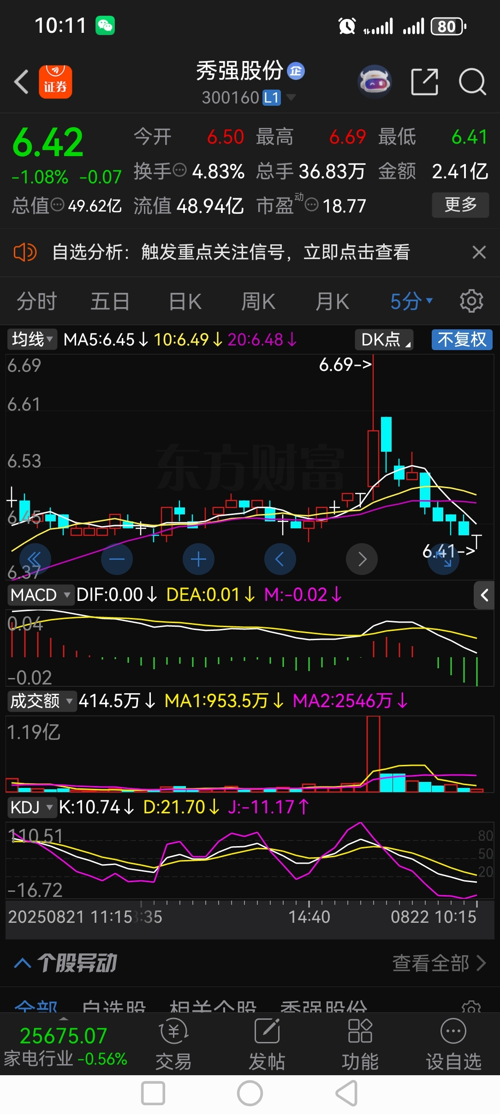Screen dimensions: 500x1114
Task: Tap the tallest red volume bar
Action: (373, 754)
